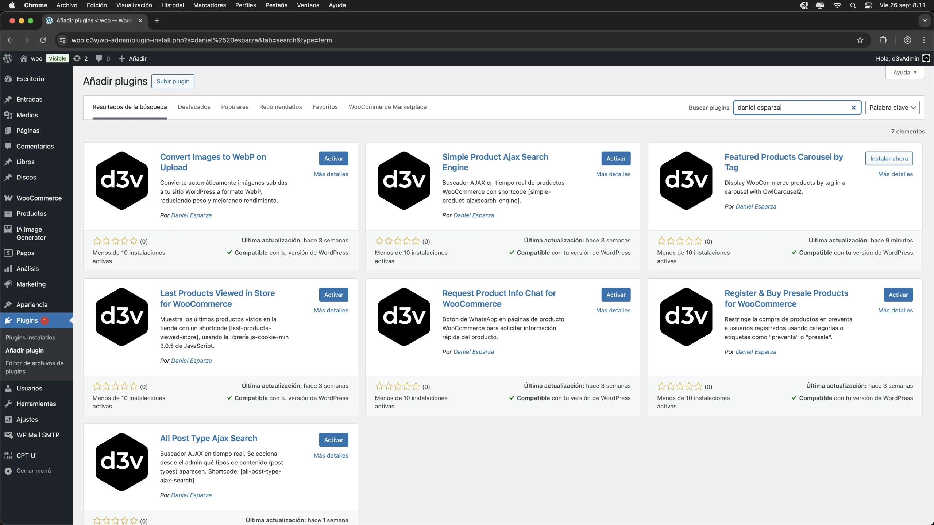Click the Apariencia paintbrush icon
934x525 pixels.
[x=8, y=305]
